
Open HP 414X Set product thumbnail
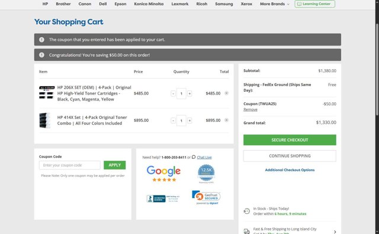[45, 120]
